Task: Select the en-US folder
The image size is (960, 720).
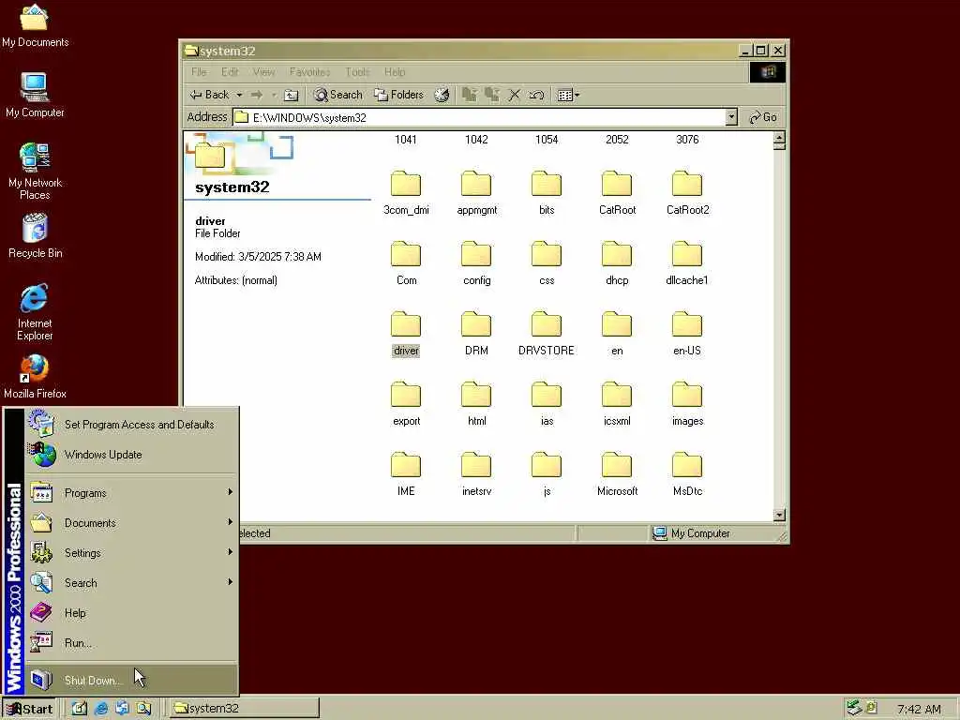Action: pyautogui.click(x=687, y=334)
